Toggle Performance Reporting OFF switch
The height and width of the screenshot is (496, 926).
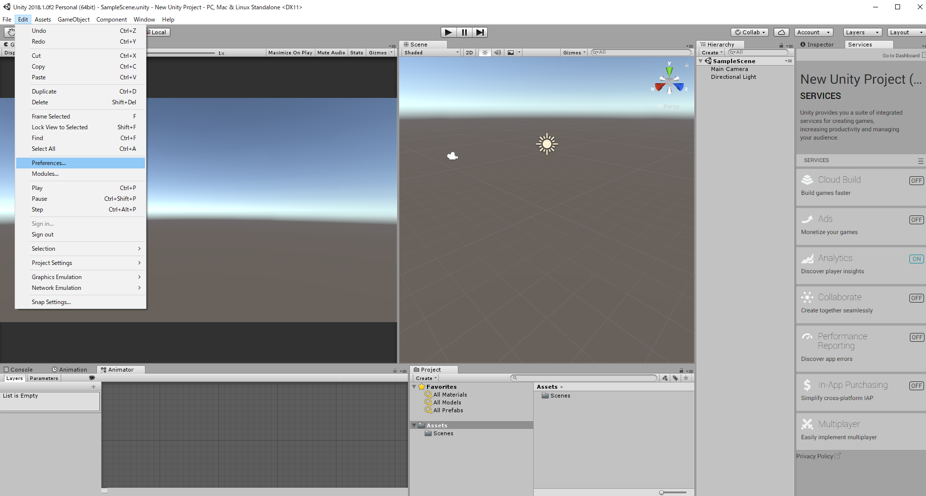[x=917, y=337]
